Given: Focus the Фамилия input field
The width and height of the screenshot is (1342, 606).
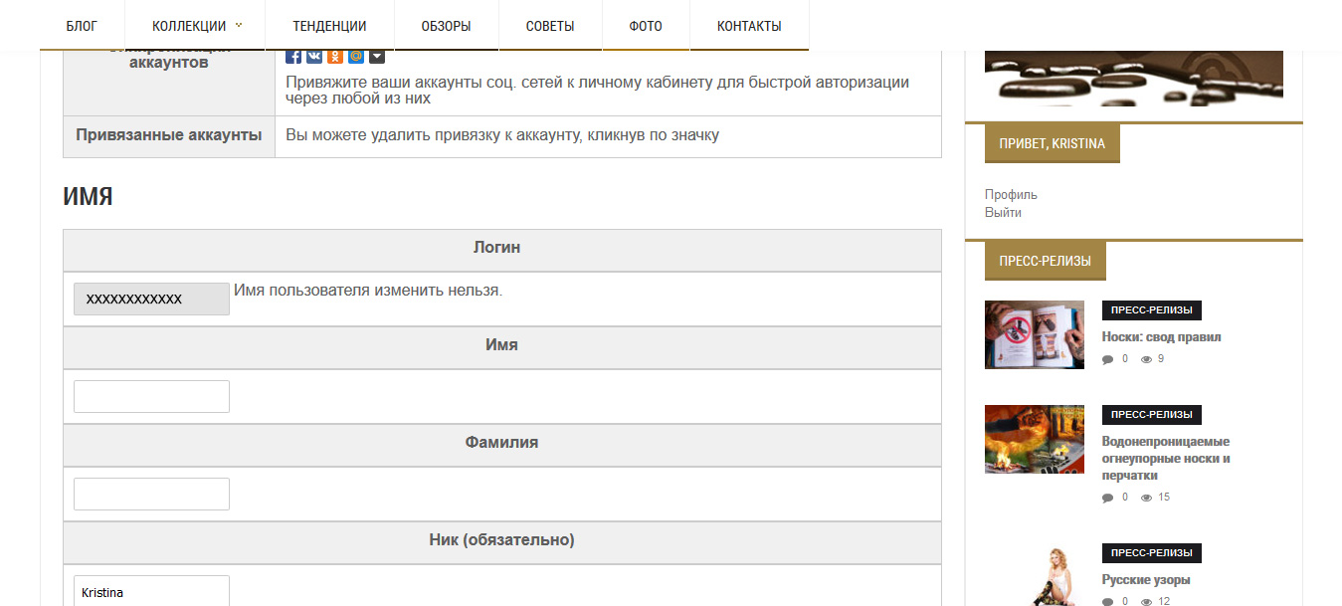Looking at the screenshot, I should (151, 494).
